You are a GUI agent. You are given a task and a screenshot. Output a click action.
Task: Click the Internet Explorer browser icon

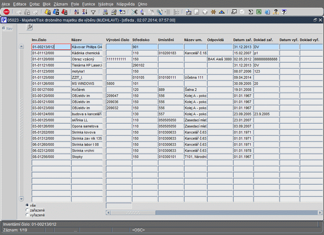point(267,12)
